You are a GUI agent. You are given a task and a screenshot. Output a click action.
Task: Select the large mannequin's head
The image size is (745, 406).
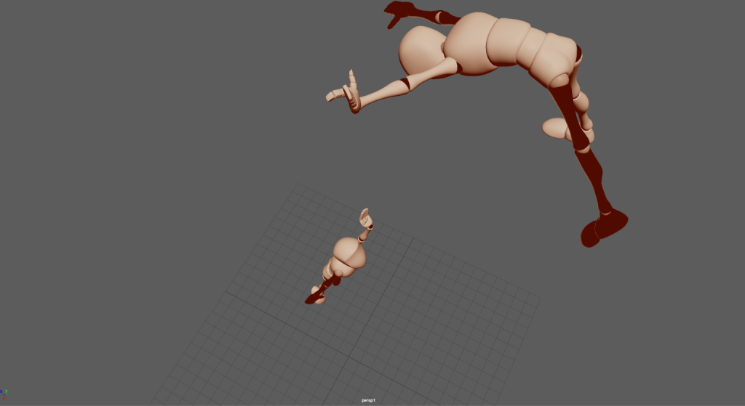[421, 51]
